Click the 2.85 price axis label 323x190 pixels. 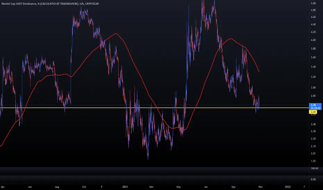(313, 96)
